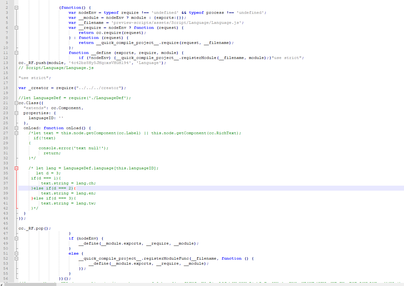Collapse the __define function fold on line 11
Screen dimensions: 404x286
(x=16, y=53)
